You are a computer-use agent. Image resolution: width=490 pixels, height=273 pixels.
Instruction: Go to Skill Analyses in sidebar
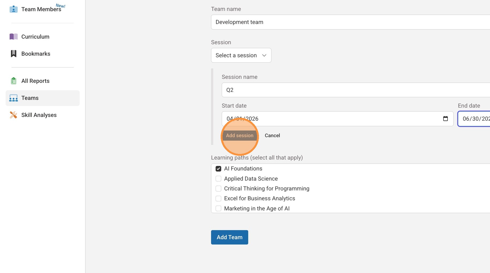[39, 115]
